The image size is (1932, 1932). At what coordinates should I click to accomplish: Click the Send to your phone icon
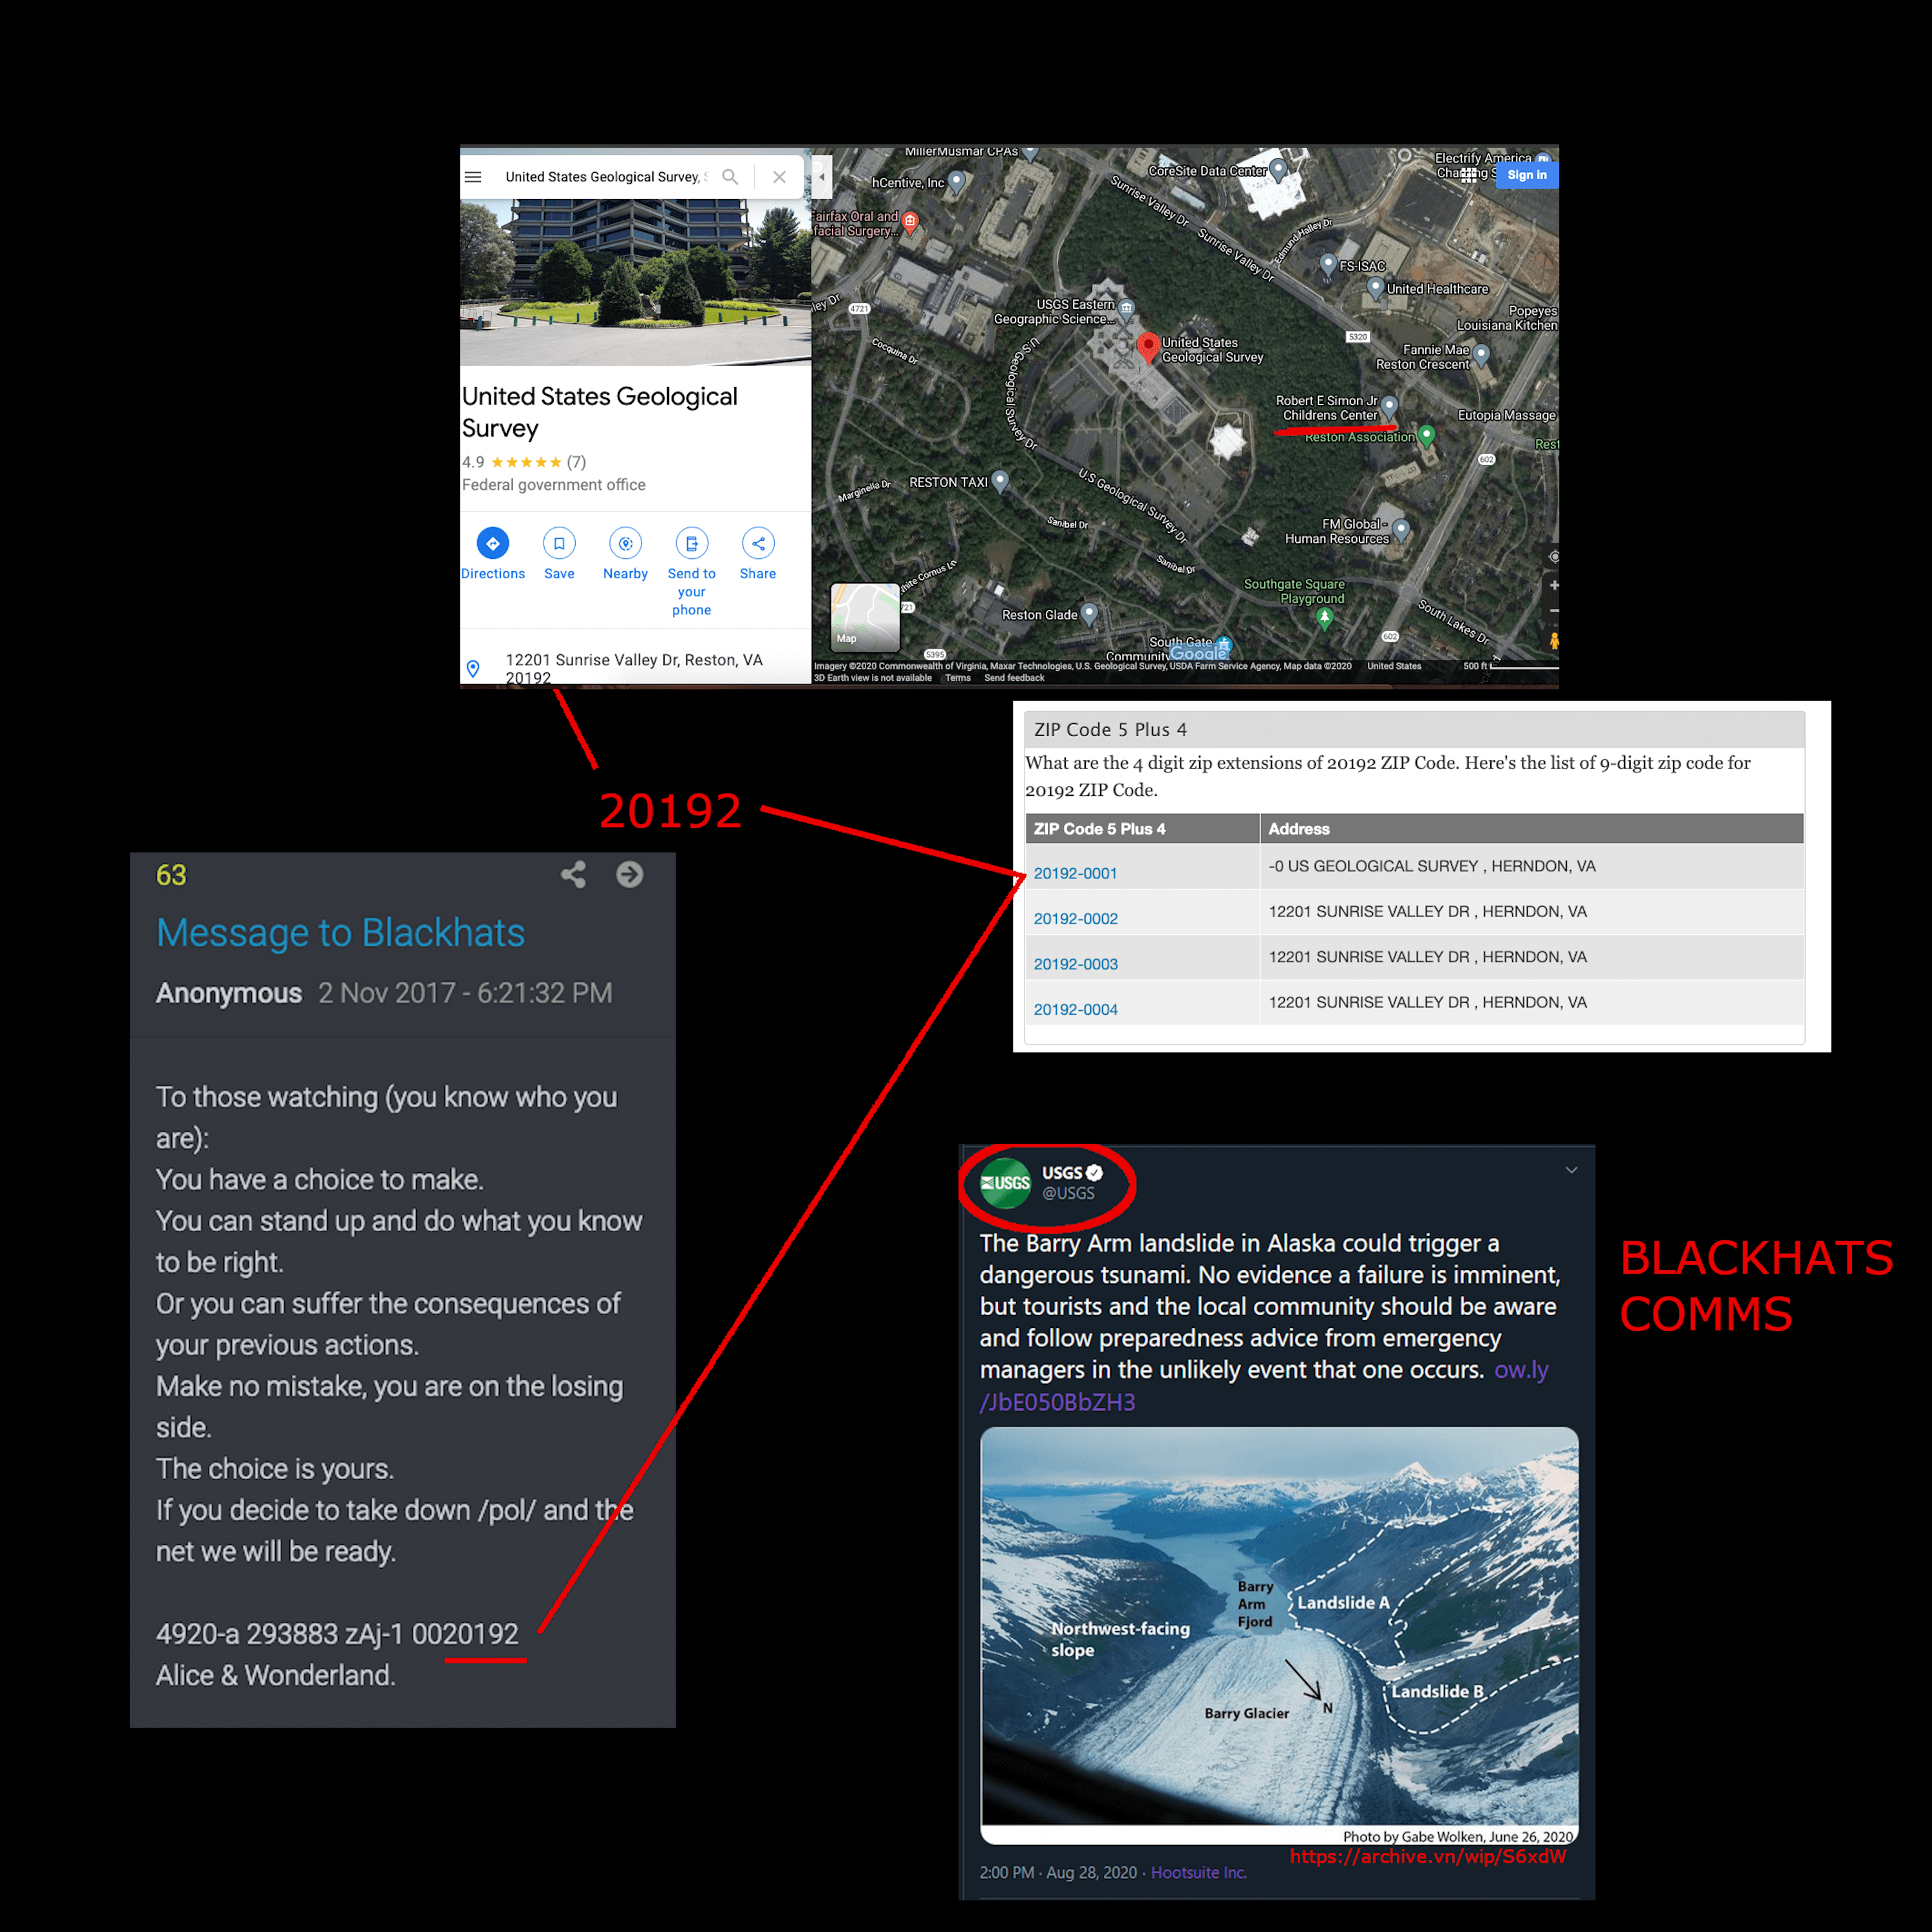tap(691, 543)
